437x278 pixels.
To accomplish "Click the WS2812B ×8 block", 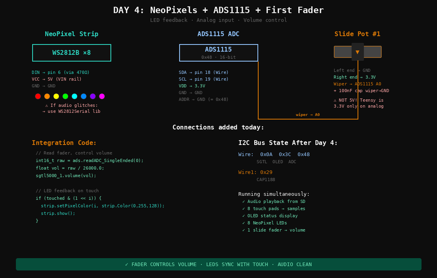I will (72, 53).
